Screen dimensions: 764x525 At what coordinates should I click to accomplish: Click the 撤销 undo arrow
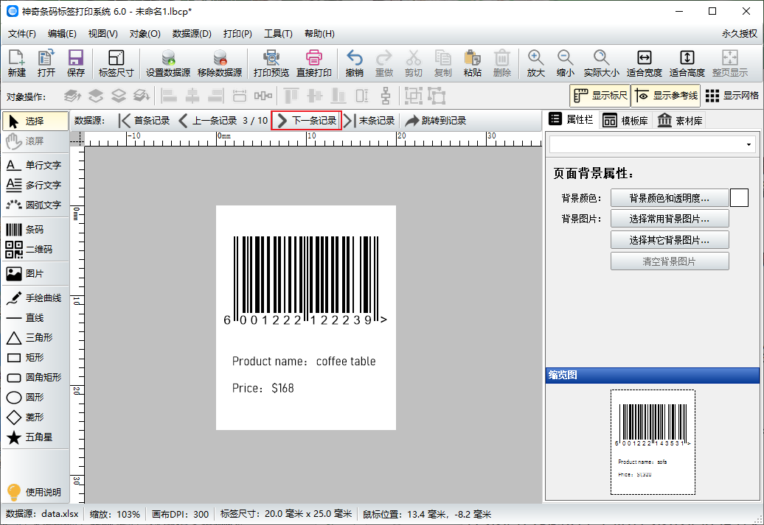click(354, 63)
